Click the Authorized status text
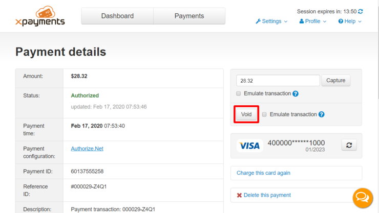Viewport: 379px width, 213px height. coord(85,96)
